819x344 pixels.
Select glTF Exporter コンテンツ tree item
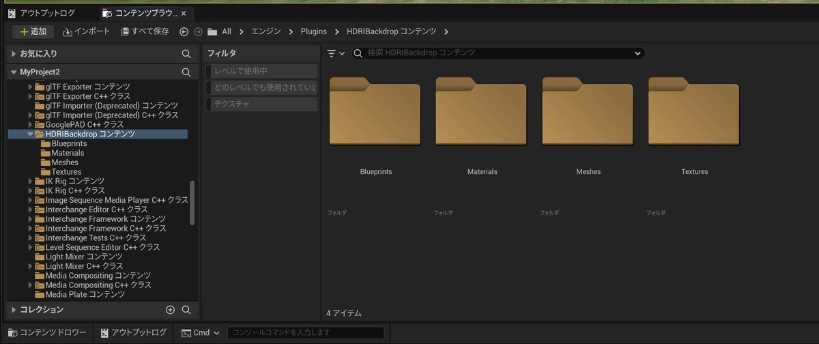87,87
